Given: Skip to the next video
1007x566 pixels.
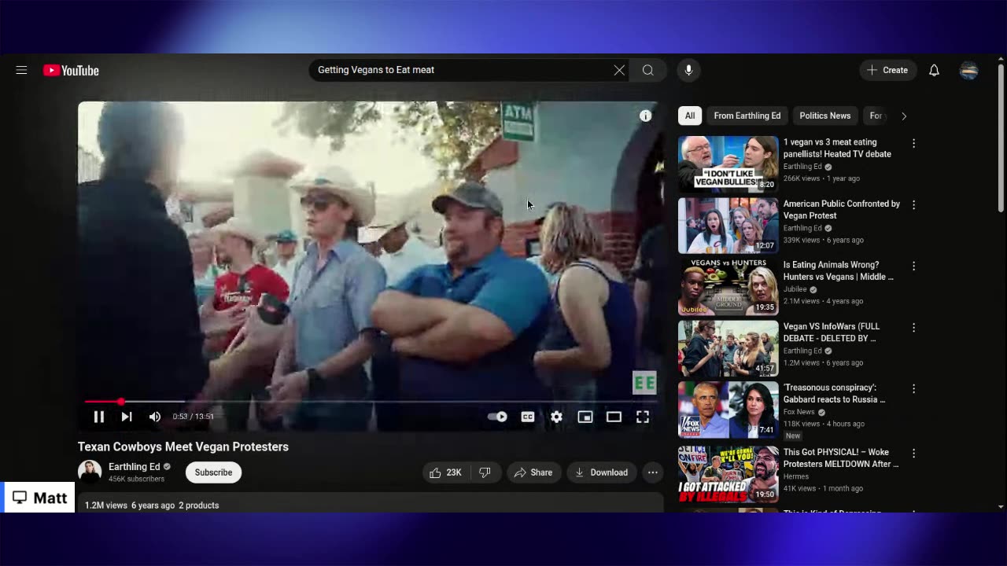Looking at the screenshot, I should click(x=127, y=417).
